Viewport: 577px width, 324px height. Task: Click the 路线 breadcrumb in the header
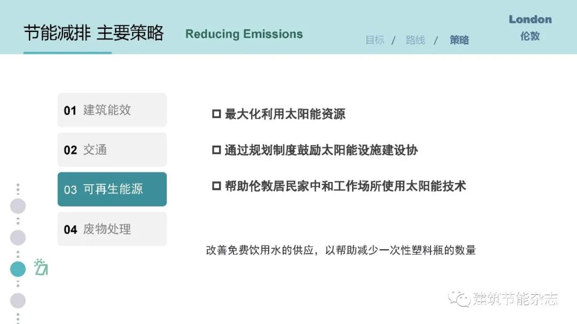[x=416, y=40]
